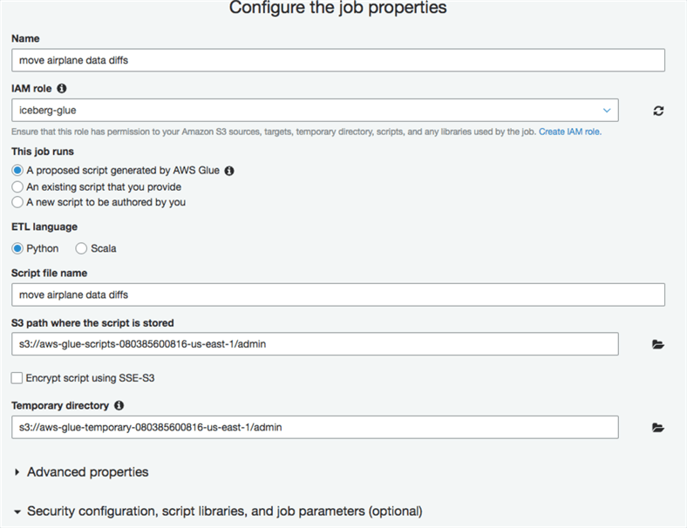This screenshot has width=687, height=528.
Task: Select a proposed script generated by AWS Glue
Action: point(17,171)
